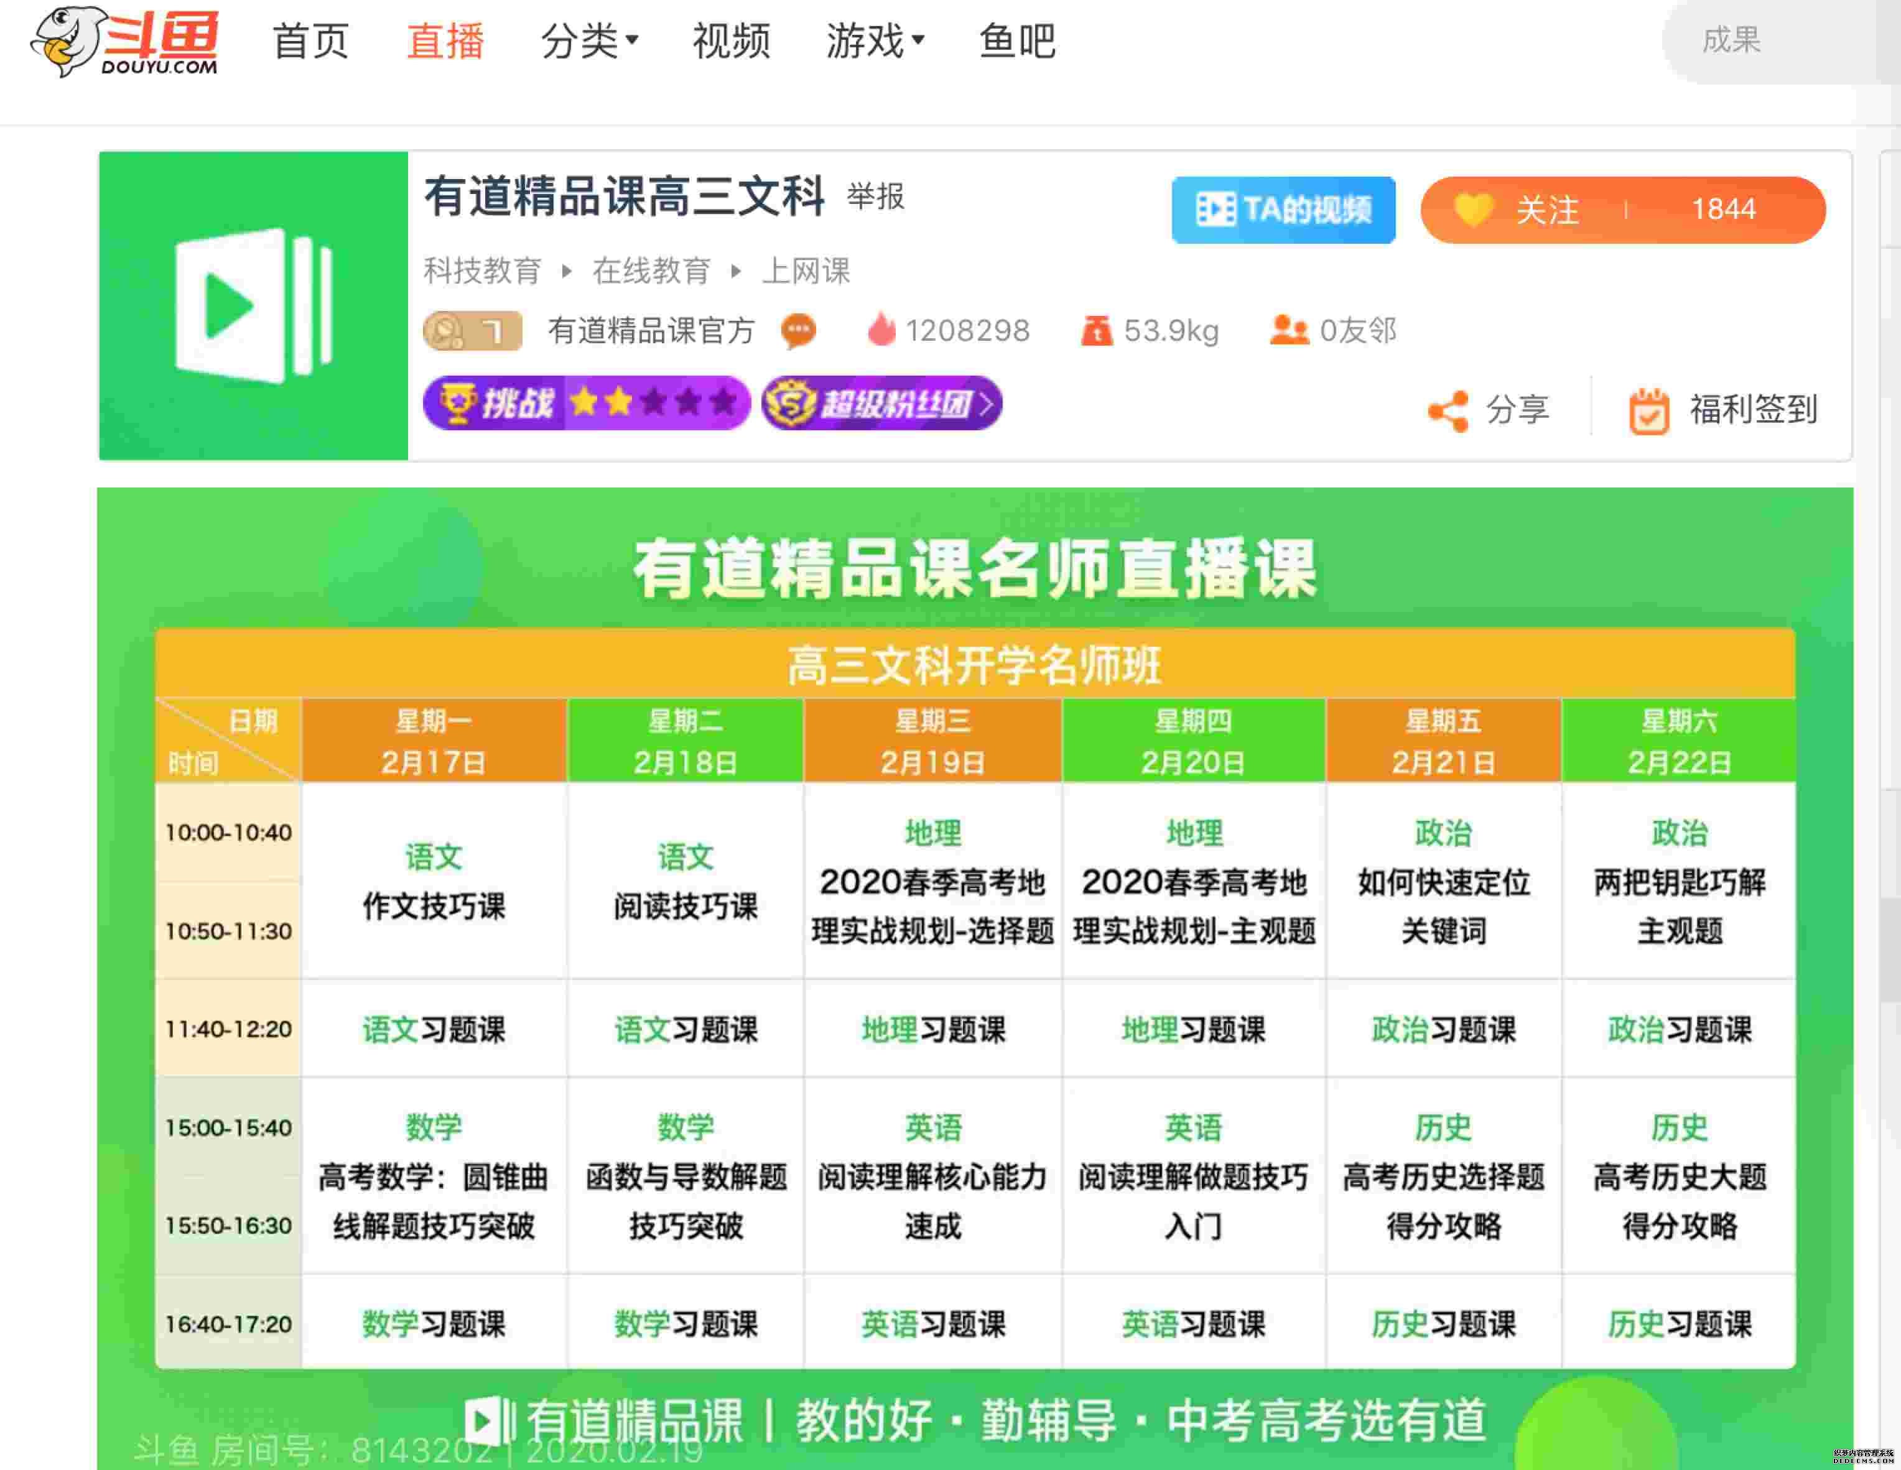Click the 举报 report link
This screenshot has height=1470, width=1901.
pyautogui.click(x=876, y=196)
